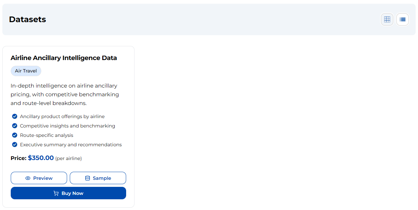The height and width of the screenshot is (210, 418).
Task: Click the shopping cart icon on Buy Now
Action: pos(56,193)
